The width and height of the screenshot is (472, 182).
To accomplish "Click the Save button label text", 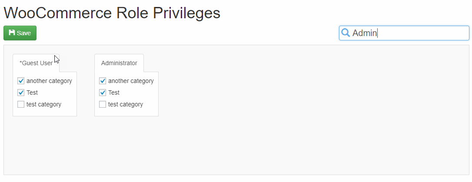I will click(24, 33).
